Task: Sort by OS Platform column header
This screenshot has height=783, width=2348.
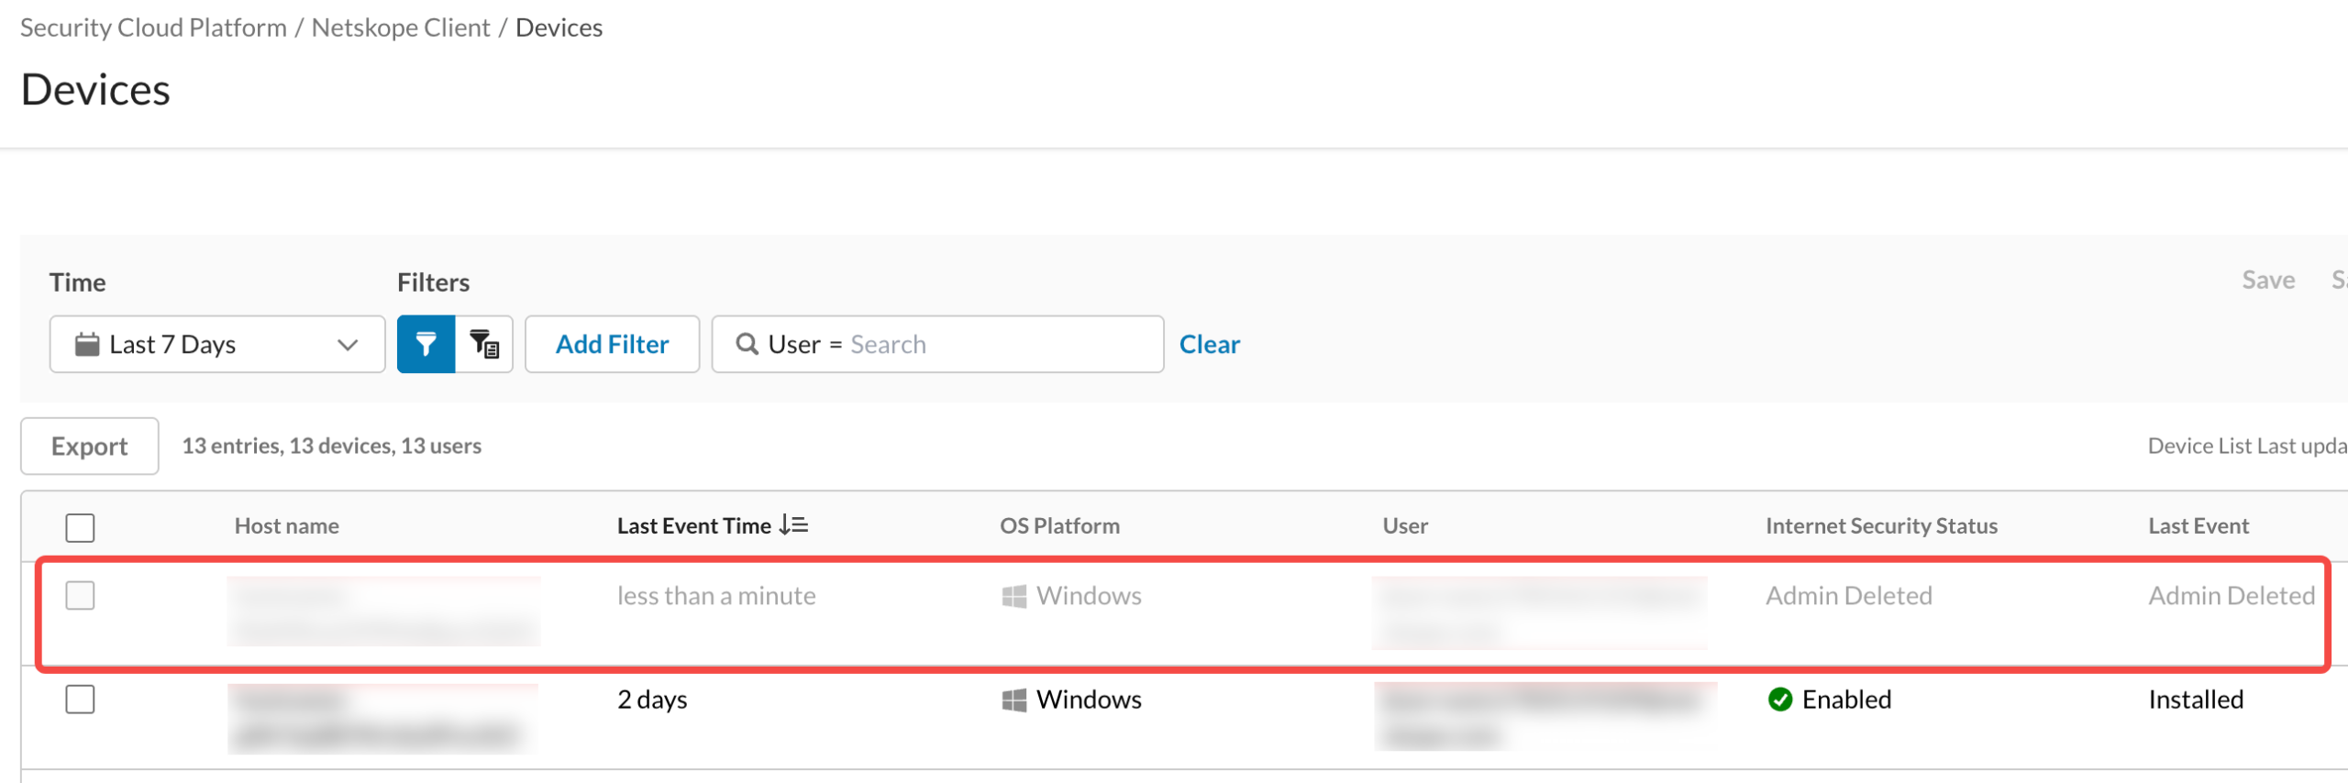Action: (1059, 525)
